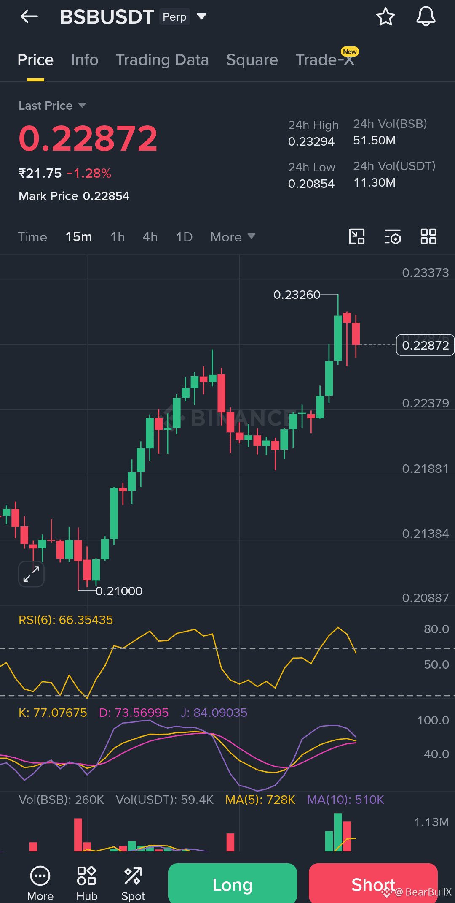The width and height of the screenshot is (455, 903).
Task: Tap the D: 73.56995 value
Action: pos(134,713)
